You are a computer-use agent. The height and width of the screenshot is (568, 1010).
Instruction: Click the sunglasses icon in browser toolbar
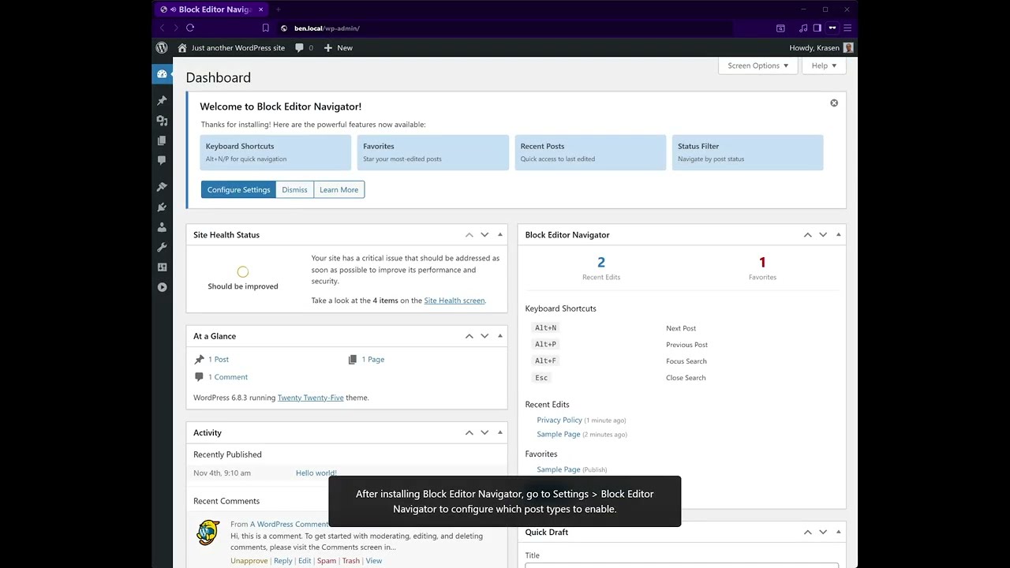(832, 28)
